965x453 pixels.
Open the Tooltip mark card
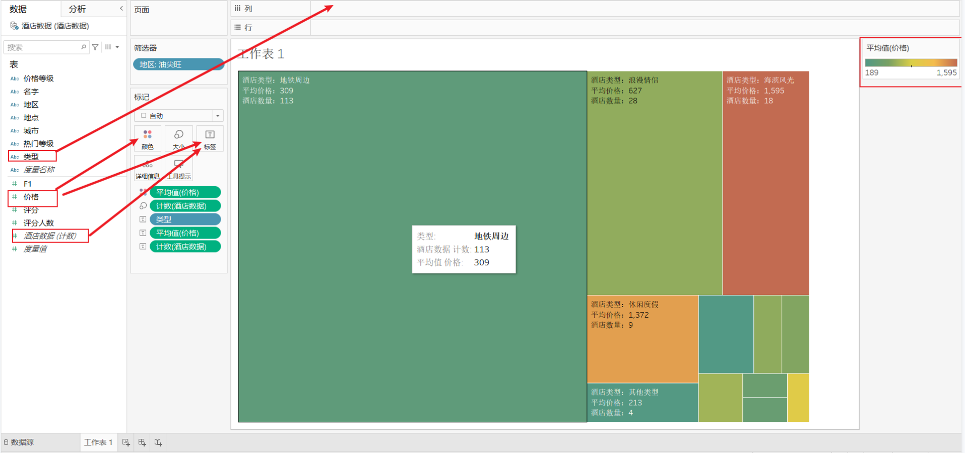coord(179,168)
